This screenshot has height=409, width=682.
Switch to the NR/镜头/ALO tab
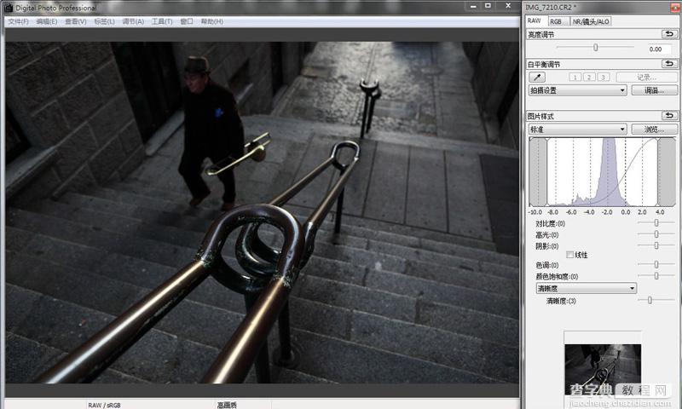click(x=591, y=21)
